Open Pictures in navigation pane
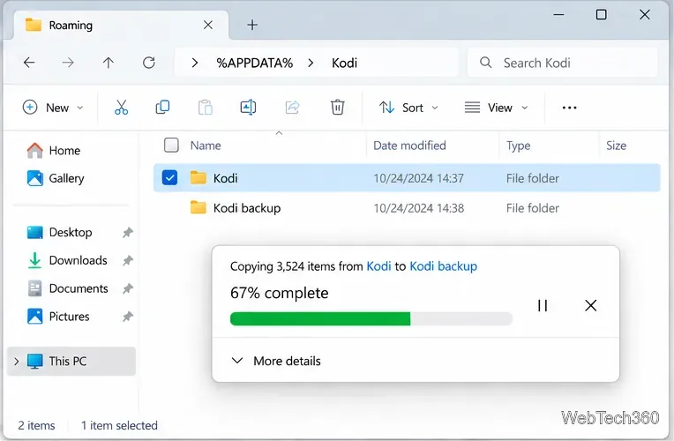This screenshot has height=441, width=674. click(58, 317)
